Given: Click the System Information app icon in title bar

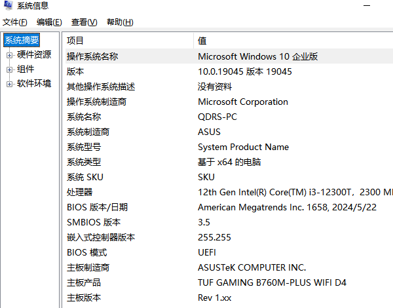Looking at the screenshot, I should [x=9, y=5].
